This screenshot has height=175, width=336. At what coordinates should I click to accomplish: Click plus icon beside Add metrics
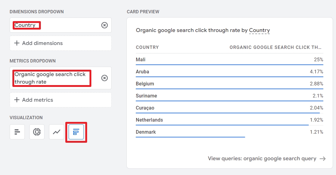pyautogui.click(x=17, y=100)
